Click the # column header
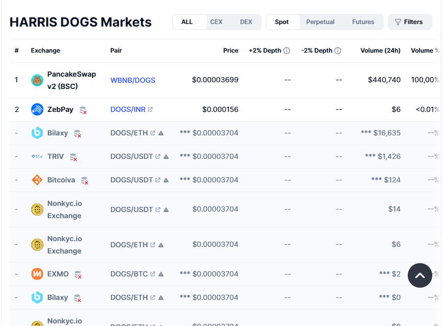Image resolution: width=443 pixels, height=326 pixels. 17,51
